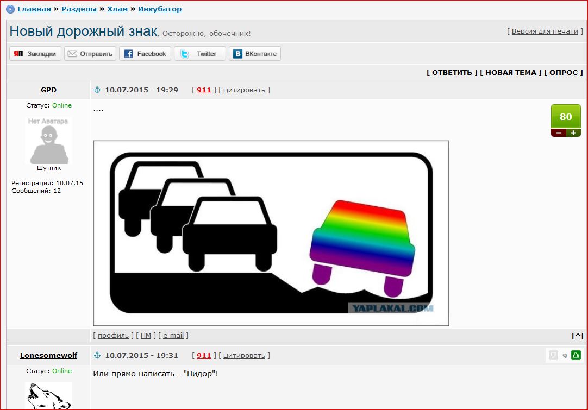Screen dimensions: 588x410
Task: Click green thumbs-up on Lonesomewolf's post
Action: 576,355
